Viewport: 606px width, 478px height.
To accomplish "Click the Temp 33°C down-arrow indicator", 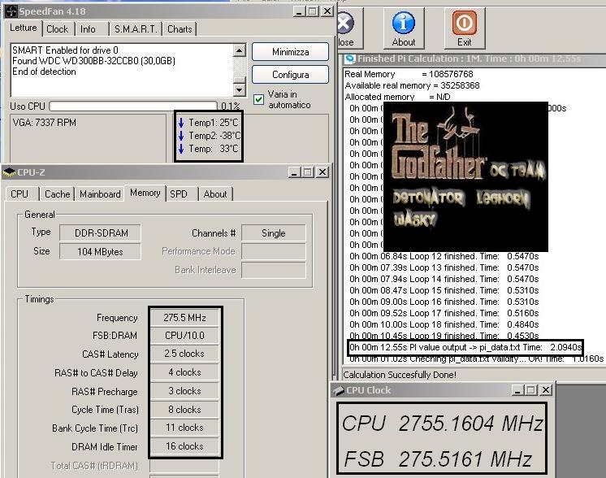I will [x=181, y=149].
